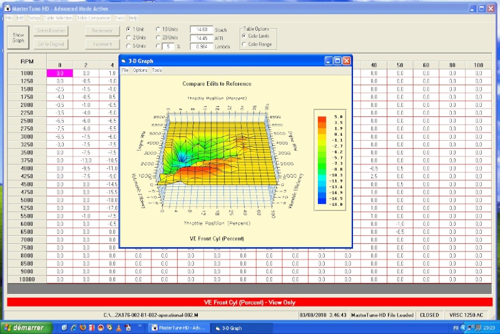Click the -13.0 cell in 3750 row

tap(86, 160)
